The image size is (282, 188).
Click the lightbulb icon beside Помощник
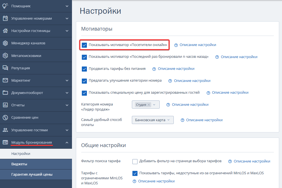coord(5,6)
